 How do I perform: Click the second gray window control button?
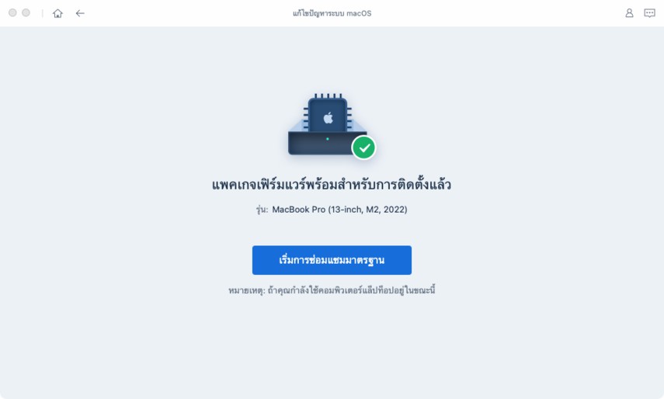tap(26, 12)
